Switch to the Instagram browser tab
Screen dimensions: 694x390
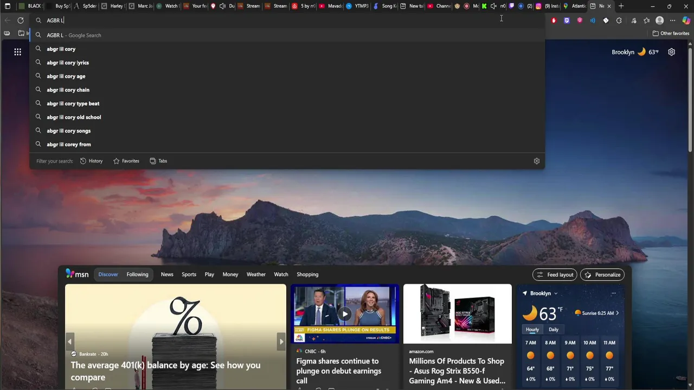click(548, 6)
